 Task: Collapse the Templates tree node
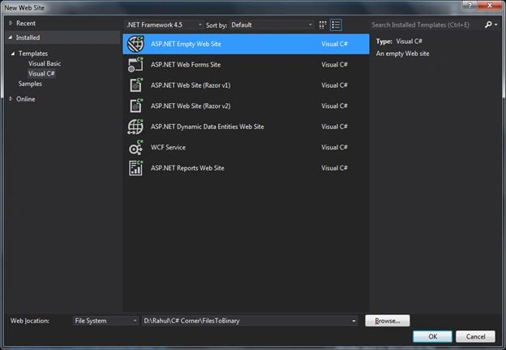(x=13, y=54)
